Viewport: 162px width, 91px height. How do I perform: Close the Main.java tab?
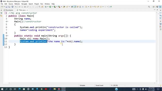tap(27, 10)
